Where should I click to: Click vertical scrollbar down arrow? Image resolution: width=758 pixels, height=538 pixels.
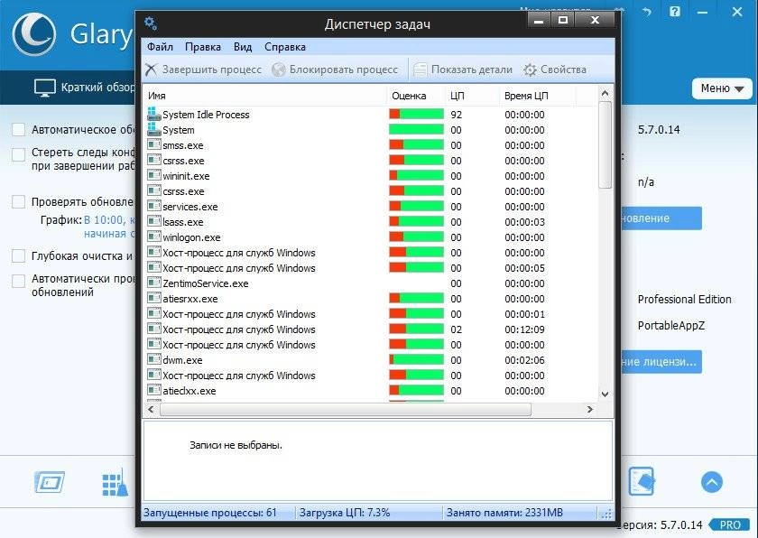(x=605, y=394)
